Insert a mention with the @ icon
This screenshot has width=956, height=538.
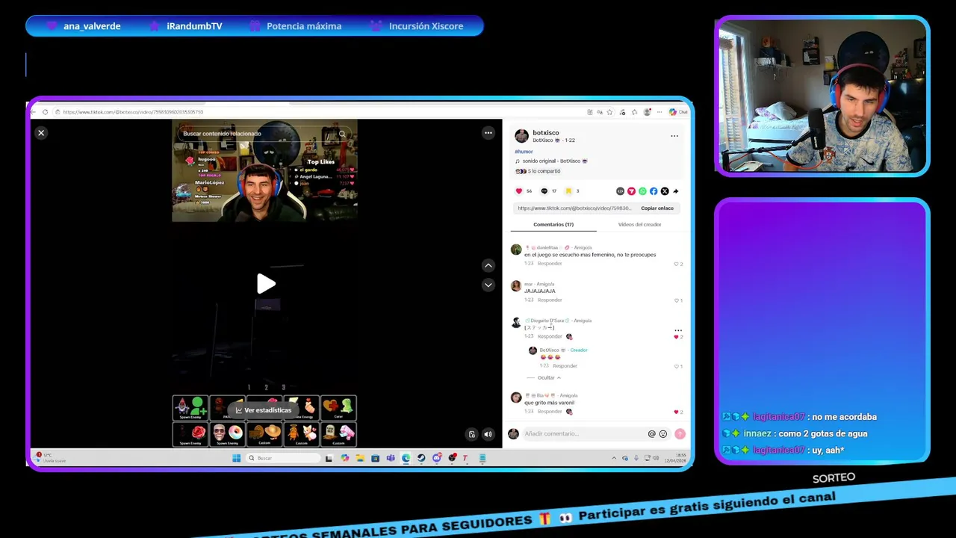(651, 434)
